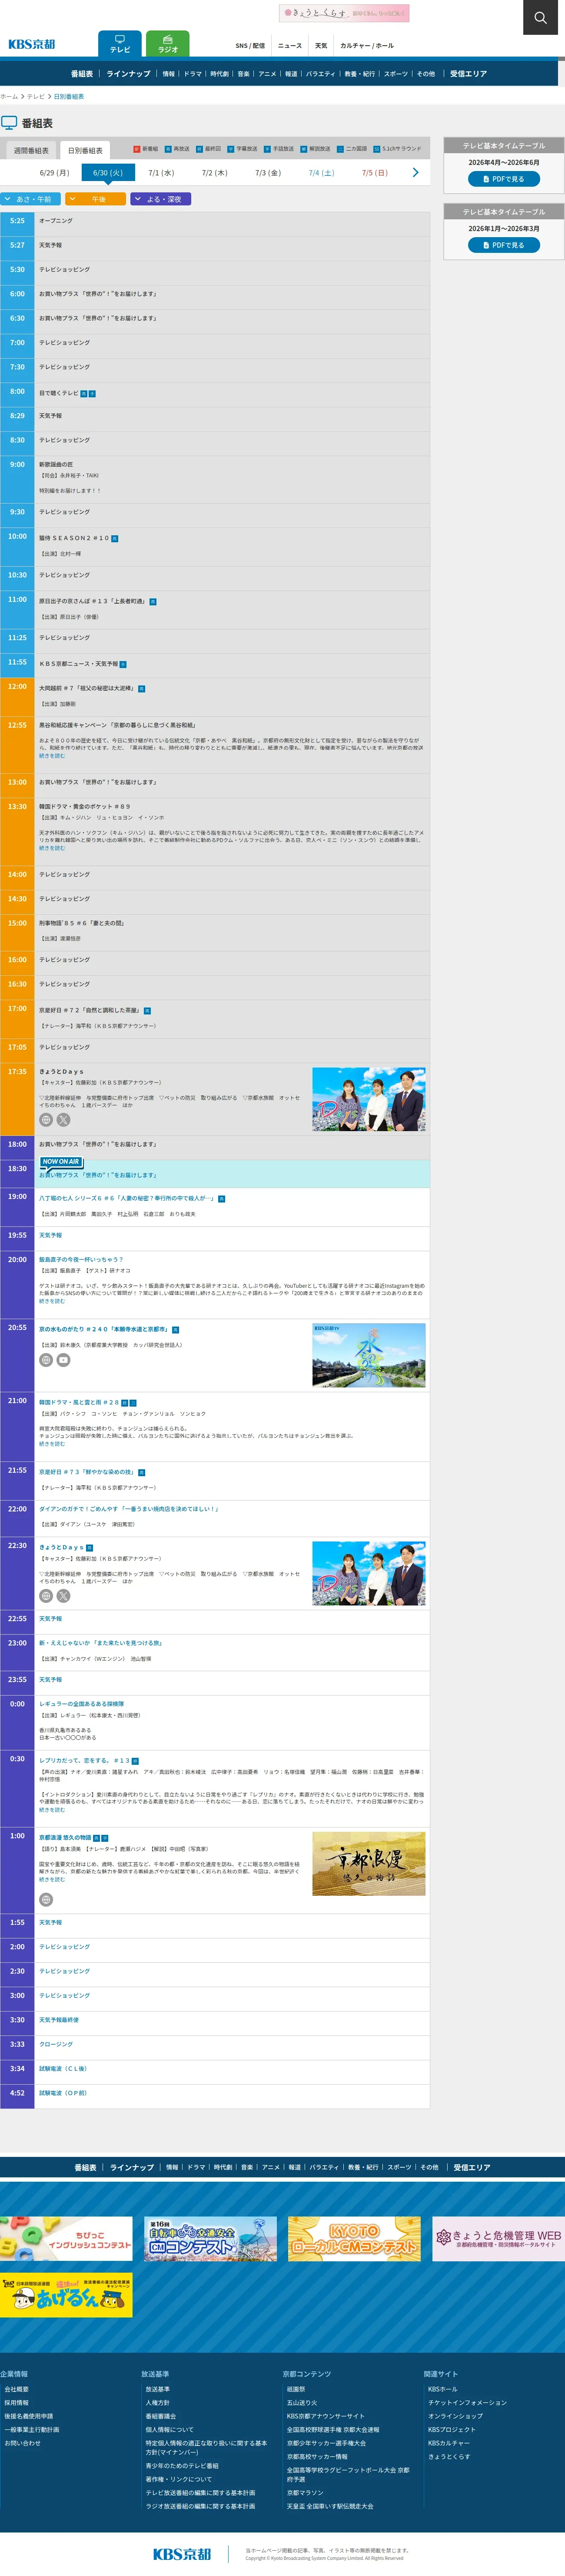This screenshot has height=2576, width=565.
Task: Open the 17:35 きょうとDays program thumbnail
Action: point(369,1099)
